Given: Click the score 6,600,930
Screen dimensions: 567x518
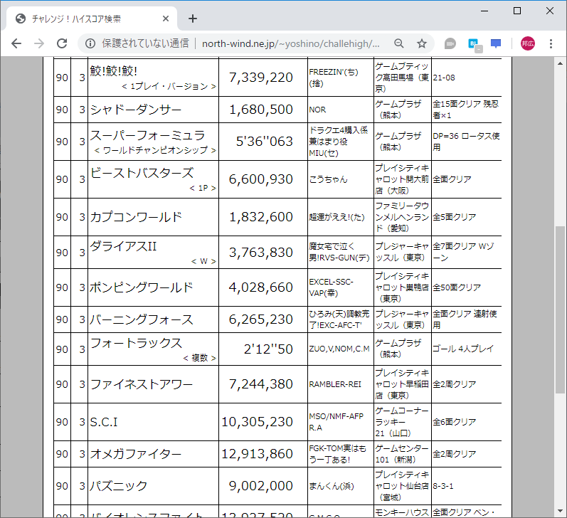Looking at the screenshot, I should click(x=260, y=179).
